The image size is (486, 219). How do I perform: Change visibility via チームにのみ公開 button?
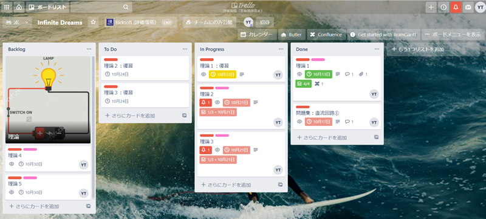pos(210,22)
